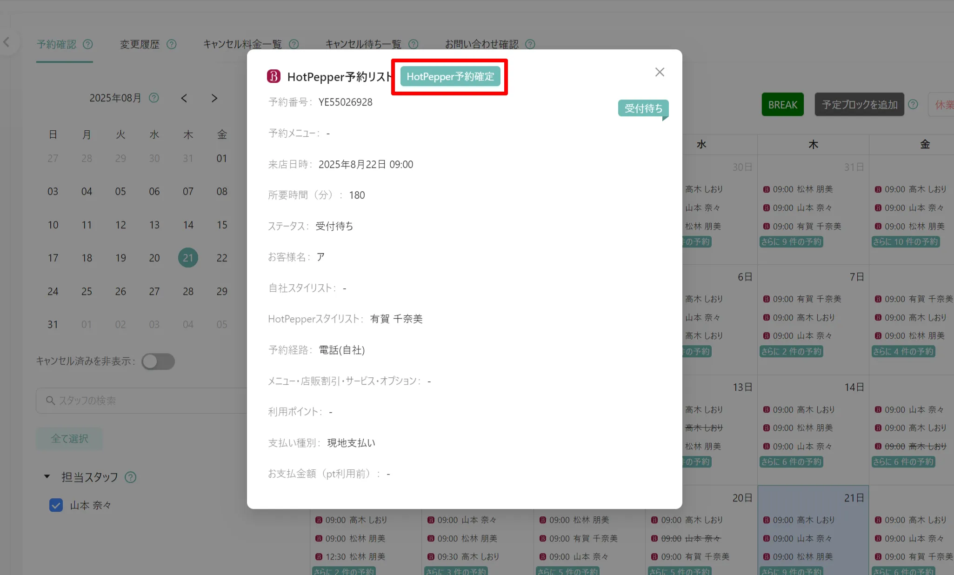
Task: Click the 14日 date label in main calendar
Action: [x=854, y=387]
